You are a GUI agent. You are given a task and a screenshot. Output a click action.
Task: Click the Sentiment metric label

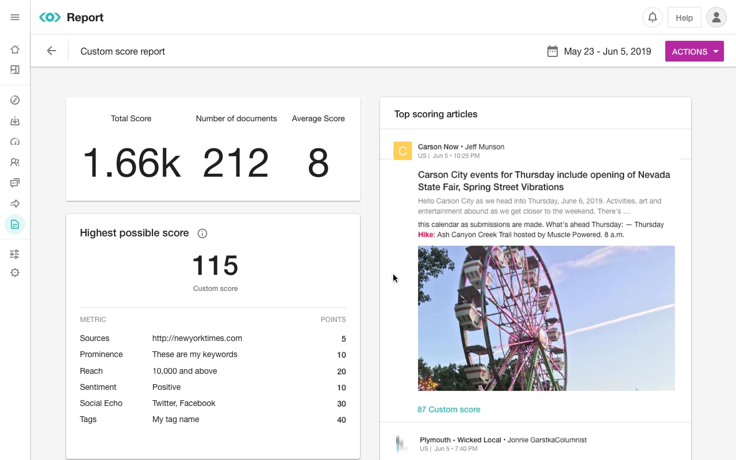click(98, 387)
